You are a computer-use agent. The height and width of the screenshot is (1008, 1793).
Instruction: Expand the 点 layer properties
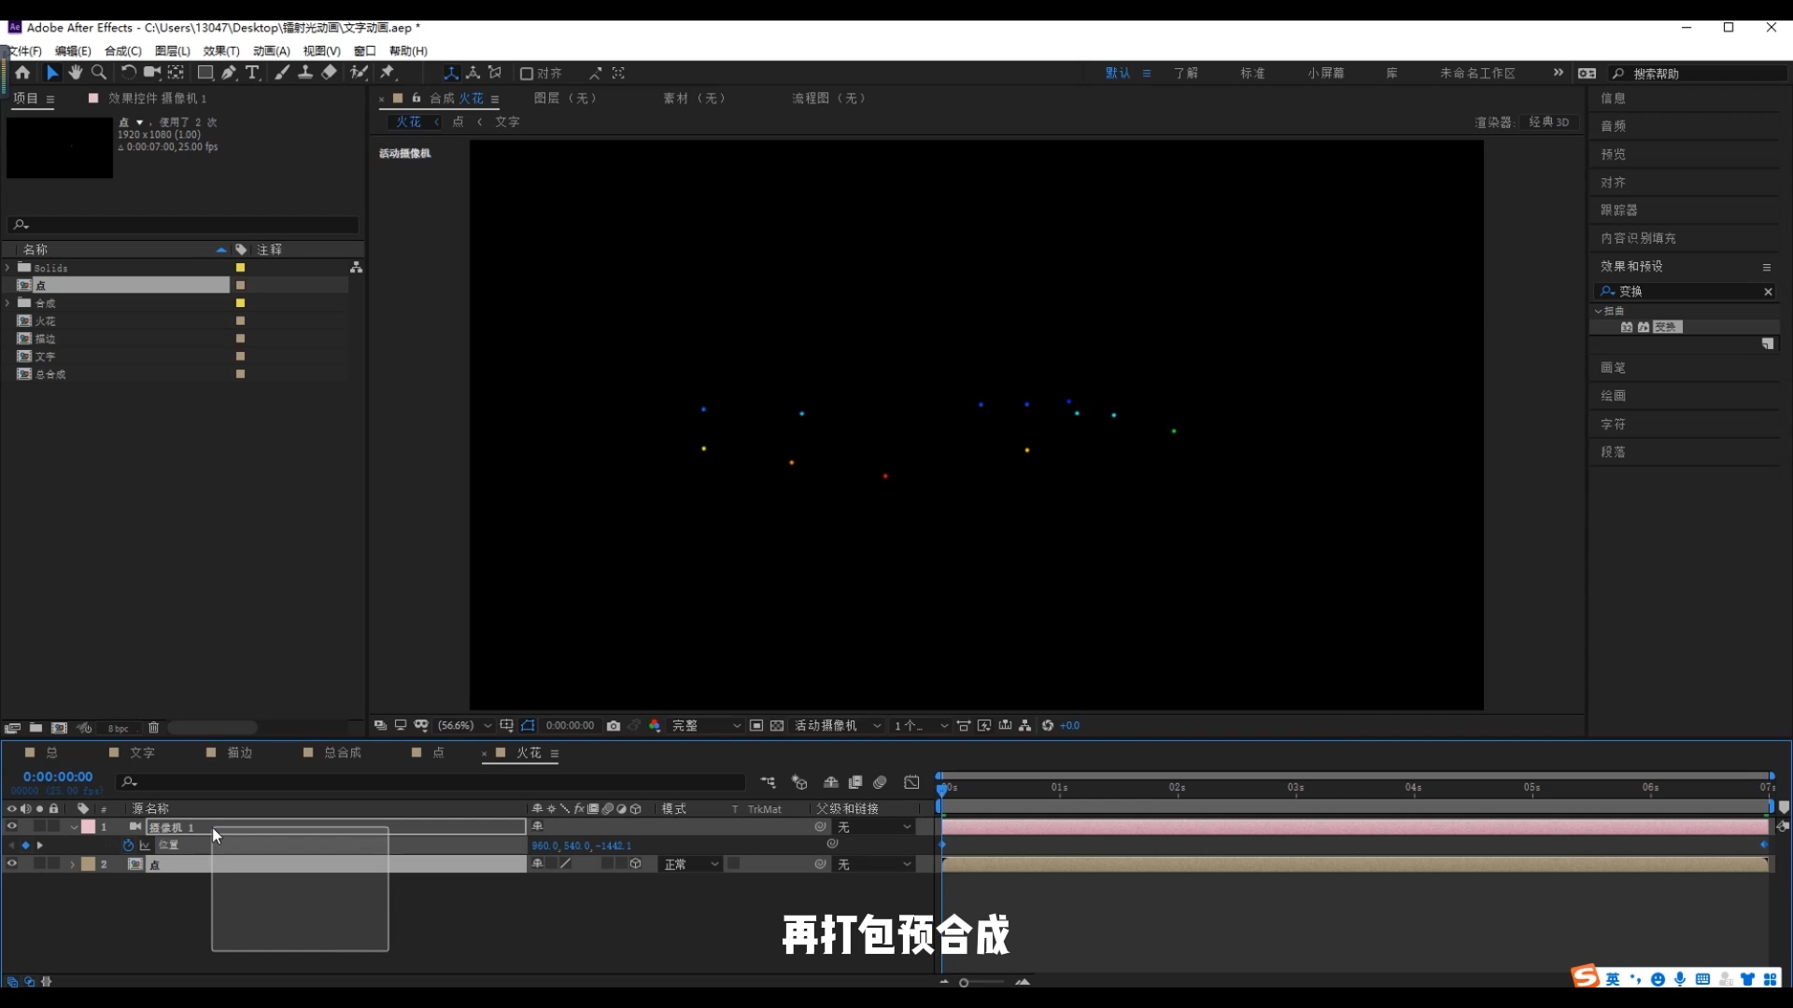[x=71, y=863]
